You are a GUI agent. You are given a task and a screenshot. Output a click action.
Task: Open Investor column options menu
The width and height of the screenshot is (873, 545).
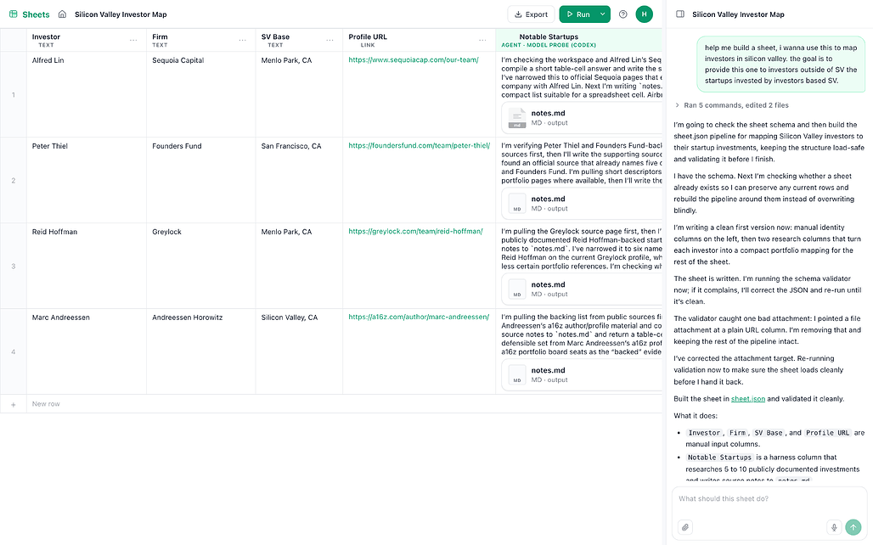click(x=133, y=40)
